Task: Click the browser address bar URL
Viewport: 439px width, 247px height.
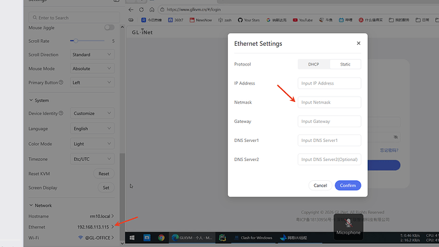Action: [x=194, y=10]
